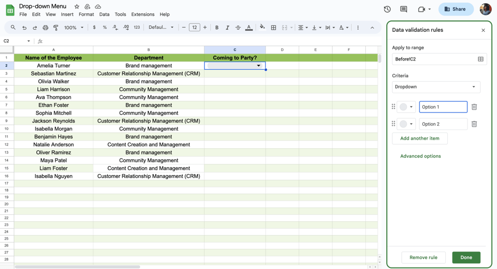
Task: Open the Extensions menu
Action: 143,14
